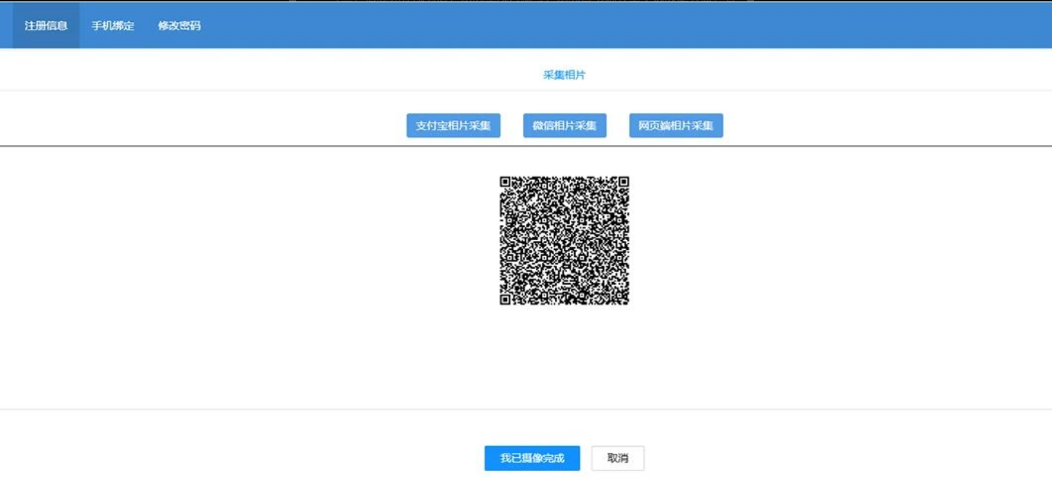Image resolution: width=1052 pixels, height=486 pixels.
Task: Switch to the 手机绑定 tab
Action: pyautogui.click(x=113, y=26)
